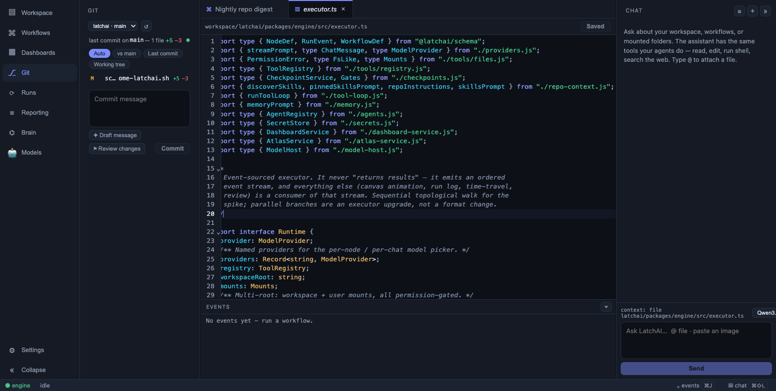Select the vs main diff mode

click(x=126, y=53)
